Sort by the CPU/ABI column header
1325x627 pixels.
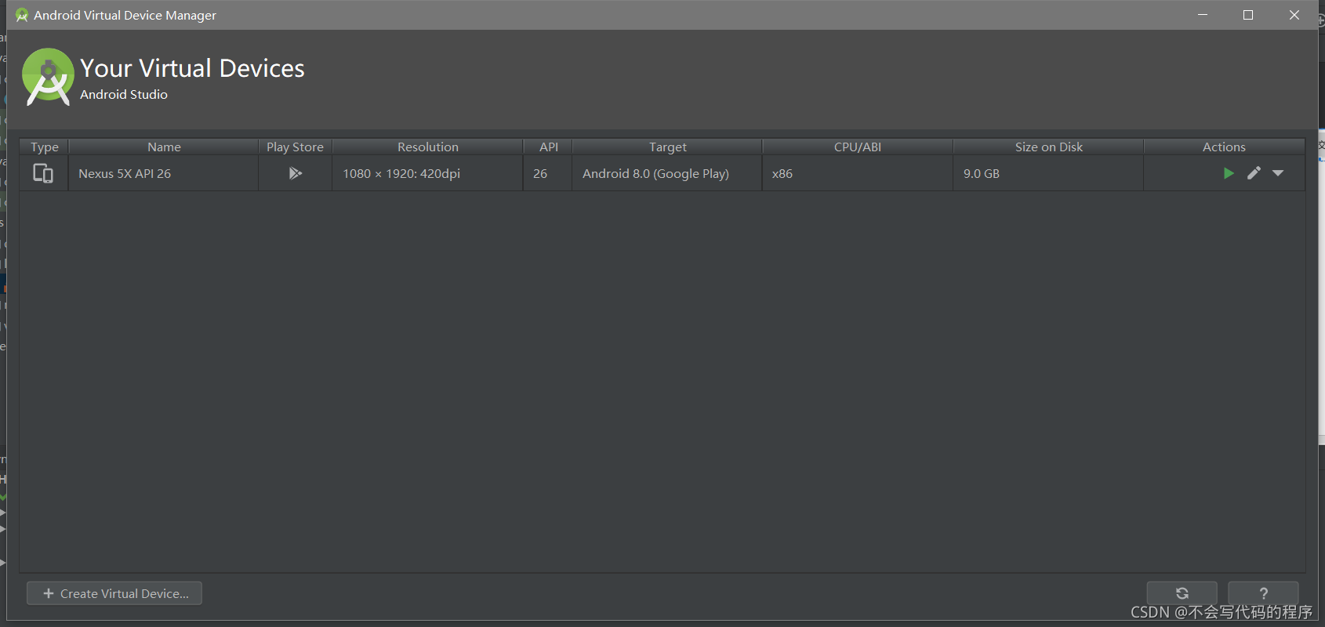click(x=858, y=147)
